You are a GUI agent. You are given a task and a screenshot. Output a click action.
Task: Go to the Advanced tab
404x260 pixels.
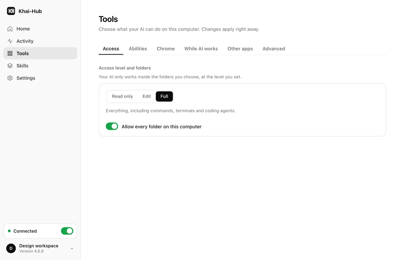(x=274, y=49)
